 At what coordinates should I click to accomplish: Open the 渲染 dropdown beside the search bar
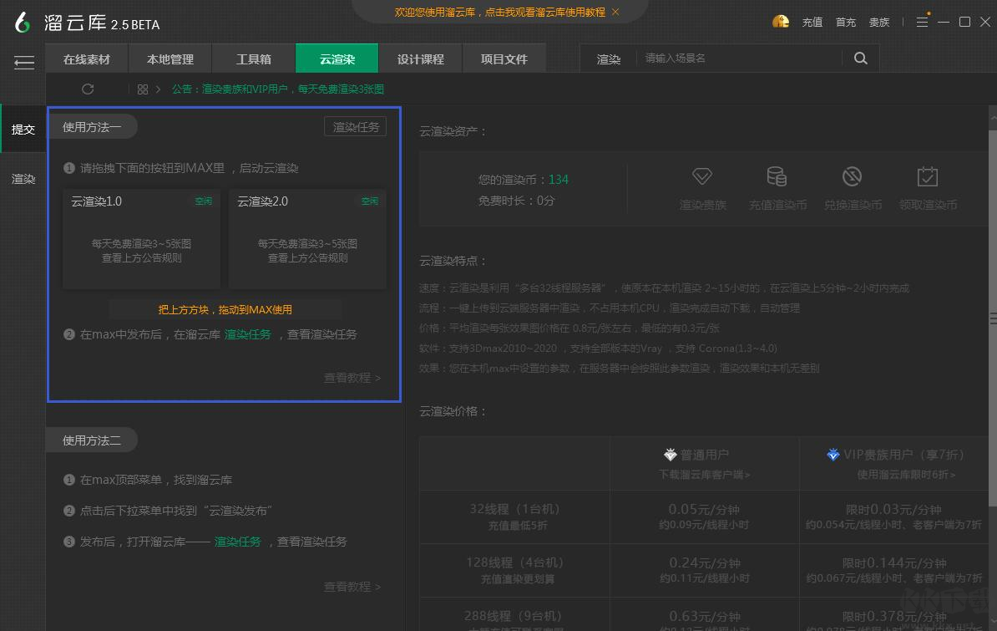[609, 59]
